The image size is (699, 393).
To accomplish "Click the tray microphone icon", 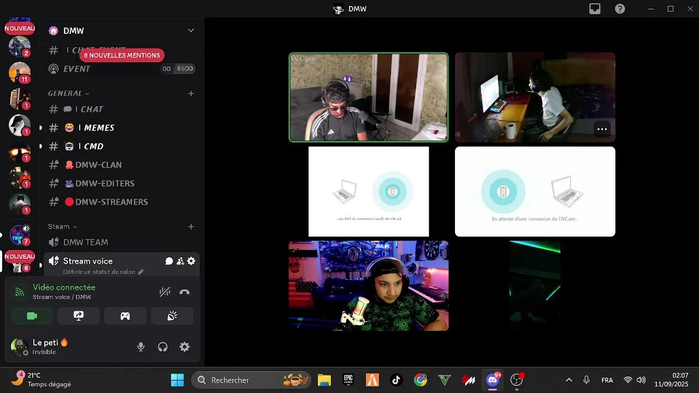I will [x=587, y=380].
